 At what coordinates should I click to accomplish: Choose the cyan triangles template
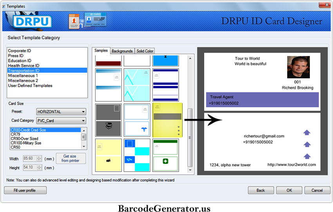[137, 85]
